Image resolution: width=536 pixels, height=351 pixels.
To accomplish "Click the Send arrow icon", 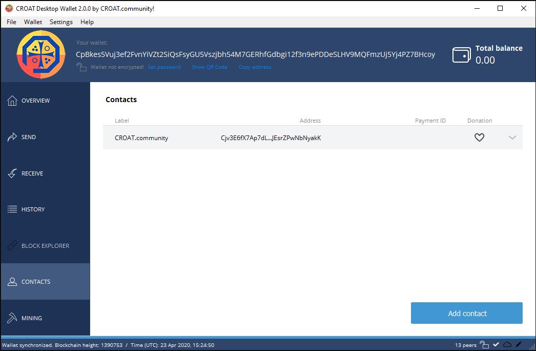I will click(12, 137).
